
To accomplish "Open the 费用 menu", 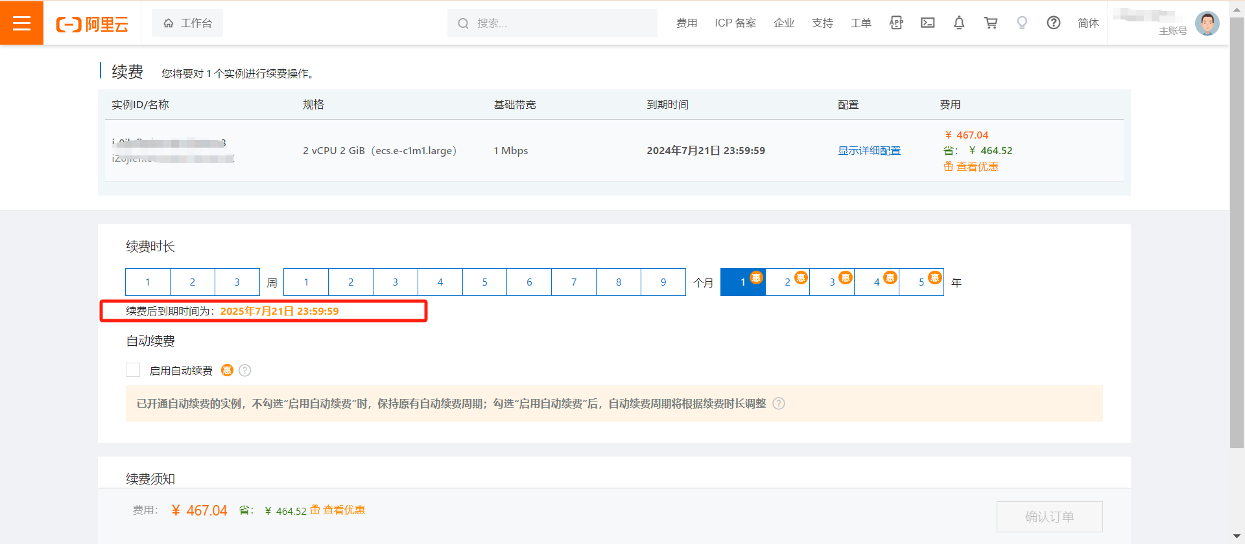I will (x=687, y=23).
